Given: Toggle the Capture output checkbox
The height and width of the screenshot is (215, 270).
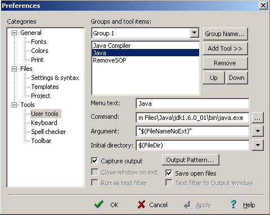Looking at the screenshot, I should pos(94,160).
